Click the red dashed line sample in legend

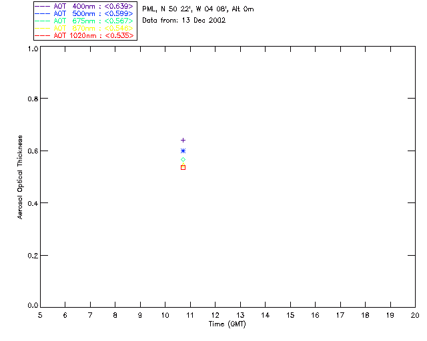(x=43, y=35)
